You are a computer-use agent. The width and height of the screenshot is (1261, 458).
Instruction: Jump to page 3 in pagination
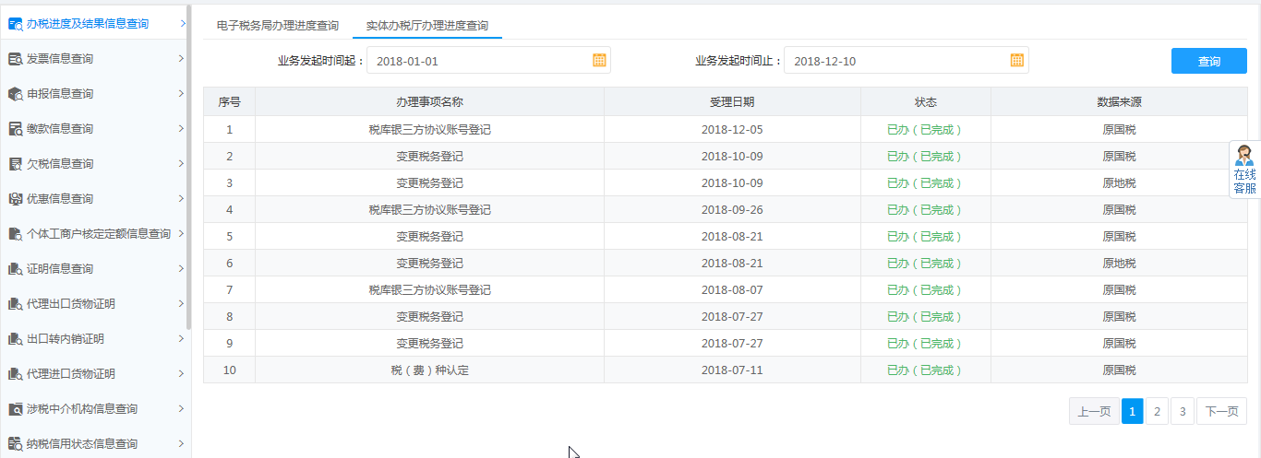tap(1183, 411)
